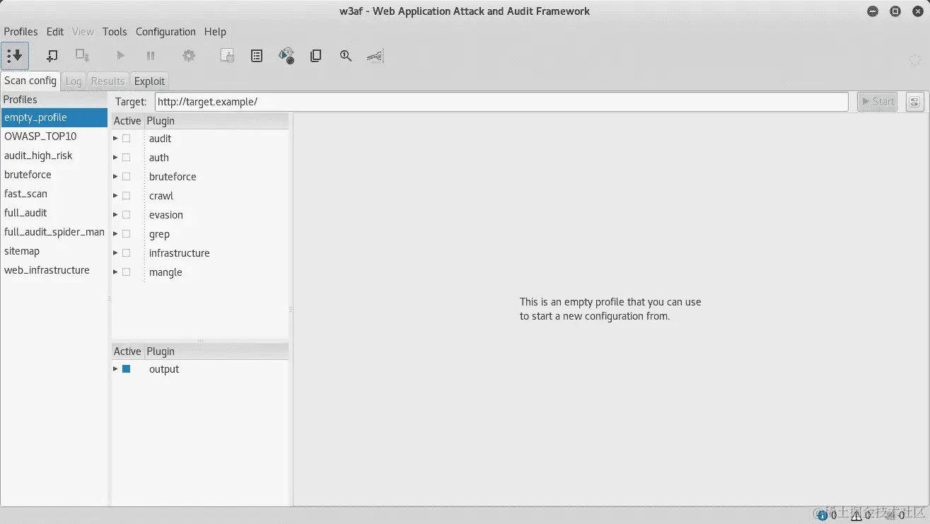
Task: Open the Proxy tool icon in the toolbar
Action: pos(376,56)
